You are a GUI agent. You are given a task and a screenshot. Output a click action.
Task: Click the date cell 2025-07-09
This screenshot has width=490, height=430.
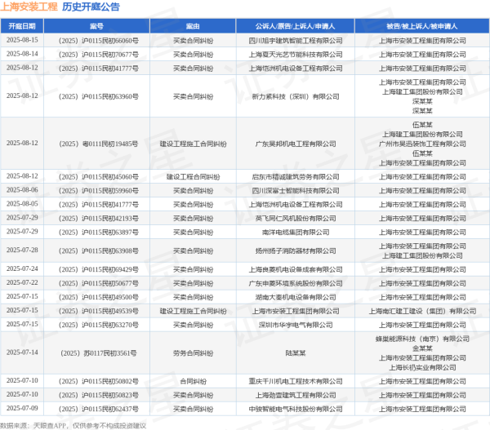click(x=22, y=409)
